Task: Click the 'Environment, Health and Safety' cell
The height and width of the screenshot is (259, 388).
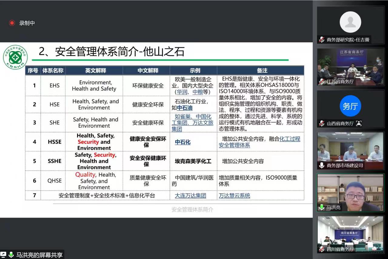Action: tap(94, 86)
